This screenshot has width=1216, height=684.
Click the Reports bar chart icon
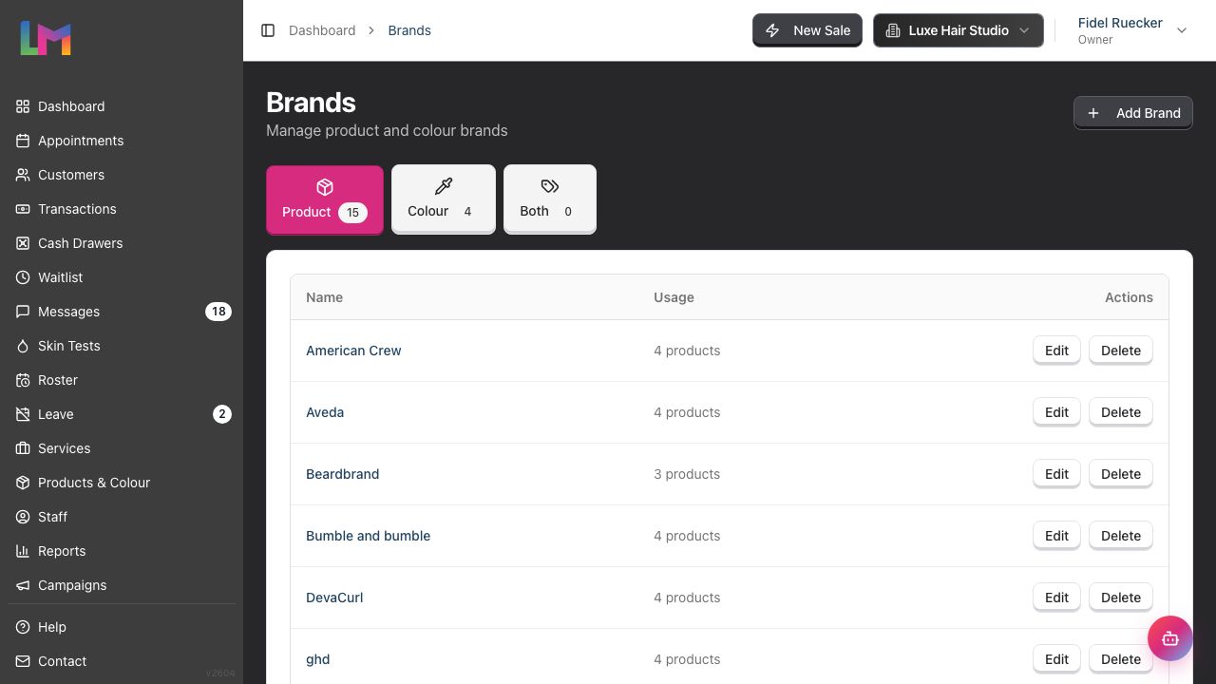pyautogui.click(x=23, y=551)
